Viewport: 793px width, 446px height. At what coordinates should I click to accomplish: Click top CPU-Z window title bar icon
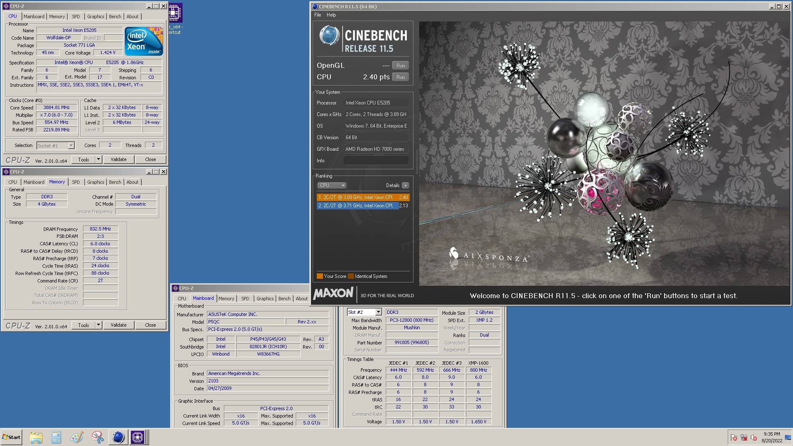pyautogui.click(x=6, y=6)
